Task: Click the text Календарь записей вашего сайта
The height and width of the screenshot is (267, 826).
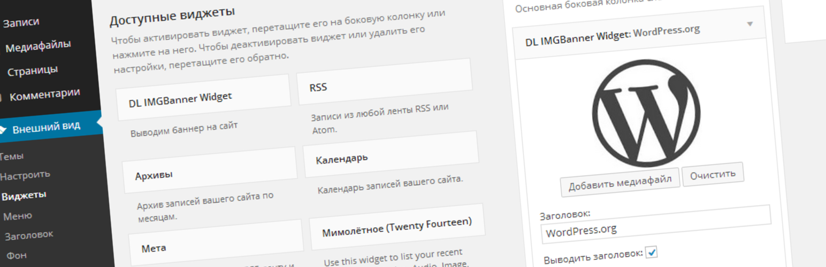Action: click(x=390, y=185)
